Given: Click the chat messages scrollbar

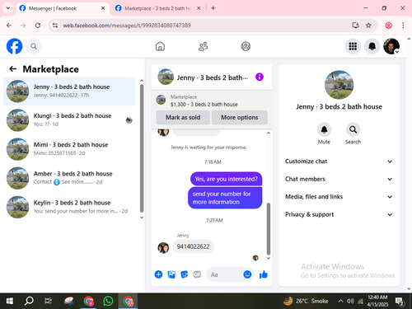Looking at the screenshot, I should click(269, 229).
